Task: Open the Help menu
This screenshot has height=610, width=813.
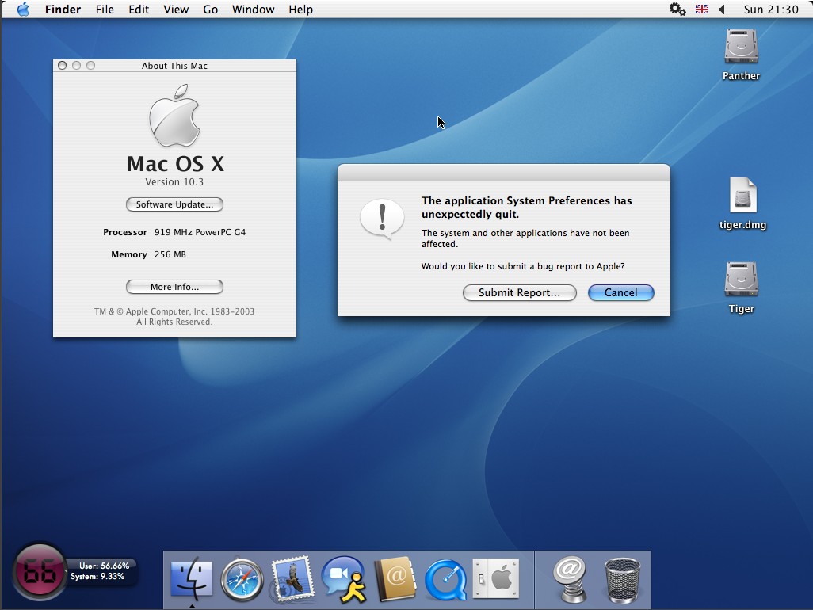Action: pos(301,10)
